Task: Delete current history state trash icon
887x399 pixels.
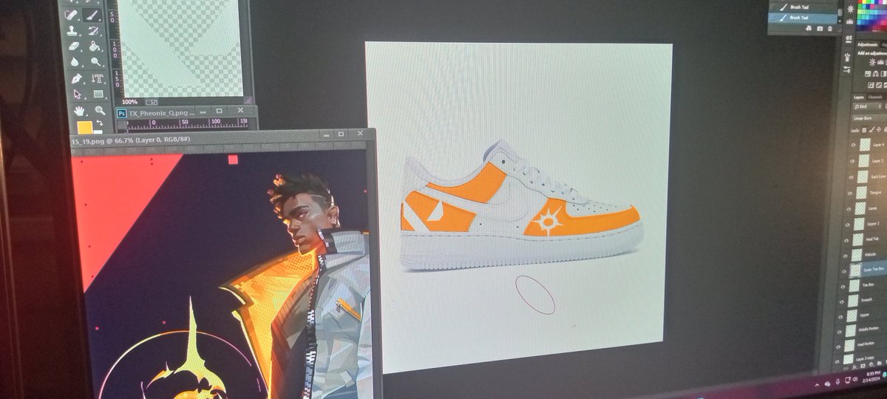Action: click(830, 29)
